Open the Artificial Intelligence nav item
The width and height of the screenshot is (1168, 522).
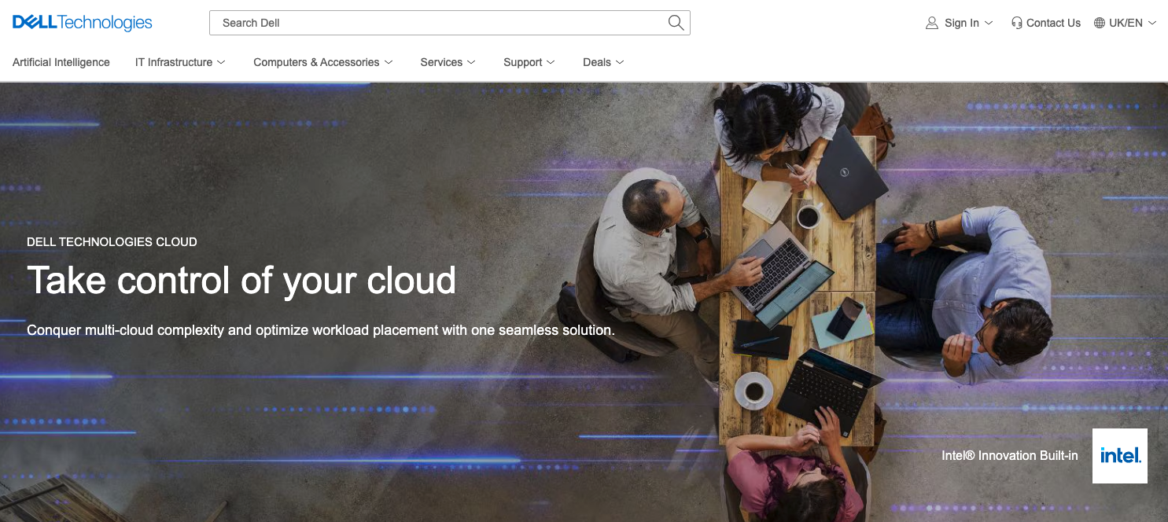point(61,62)
